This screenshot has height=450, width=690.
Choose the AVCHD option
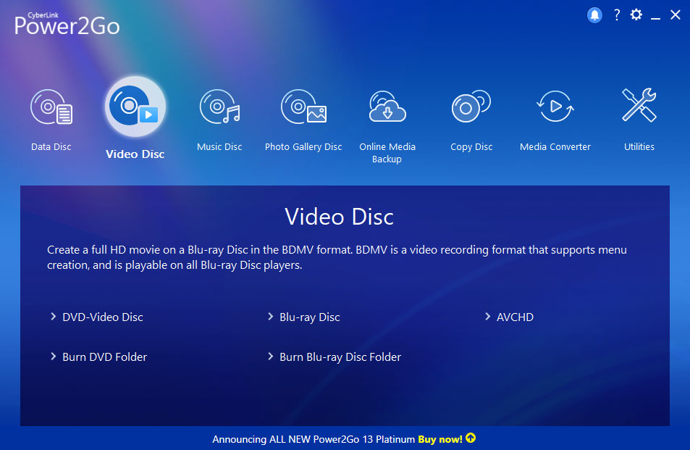tap(515, 317)
